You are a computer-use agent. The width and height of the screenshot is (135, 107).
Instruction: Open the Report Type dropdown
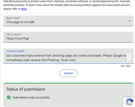click(x=68, y=21)
